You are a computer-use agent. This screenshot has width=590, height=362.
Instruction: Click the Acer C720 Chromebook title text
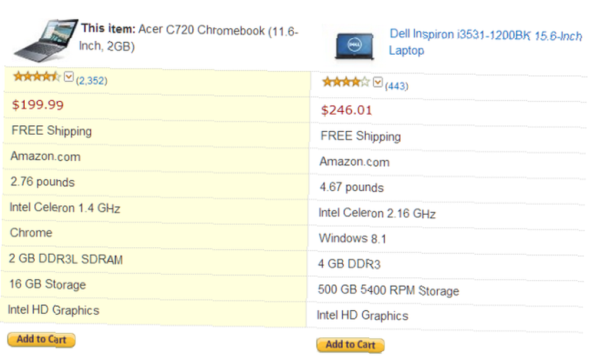pyautogui.click(x=189, y=38)
